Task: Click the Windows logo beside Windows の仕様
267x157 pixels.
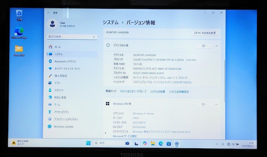Action: pyautogui.click(x=108, y=104)
